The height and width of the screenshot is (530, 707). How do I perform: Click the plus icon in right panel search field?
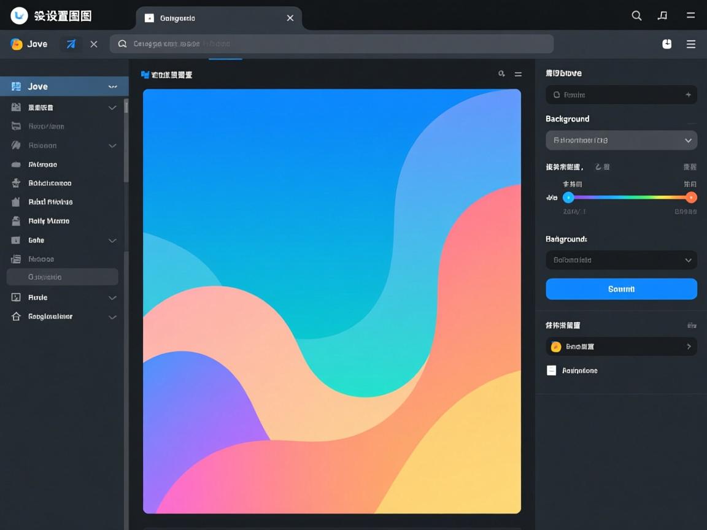(688, 95)
